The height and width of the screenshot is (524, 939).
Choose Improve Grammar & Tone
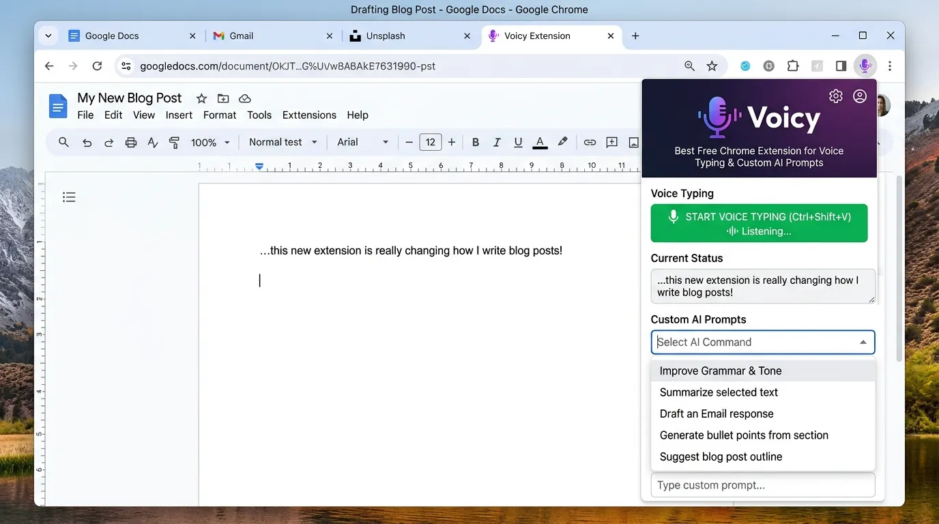[x=763, y=370]
